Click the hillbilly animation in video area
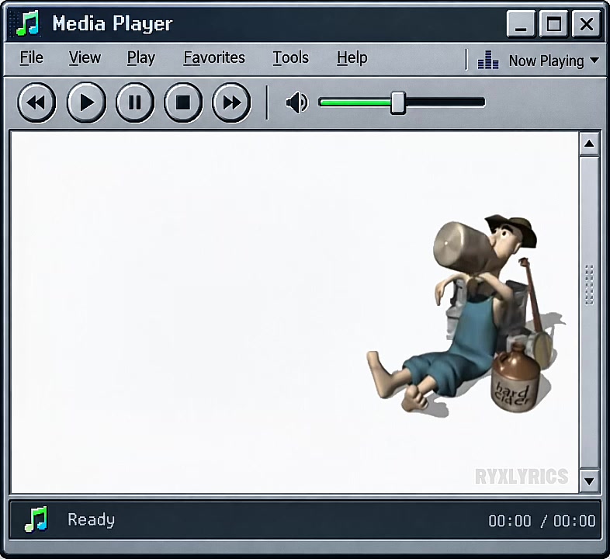 tap(466, 314)
